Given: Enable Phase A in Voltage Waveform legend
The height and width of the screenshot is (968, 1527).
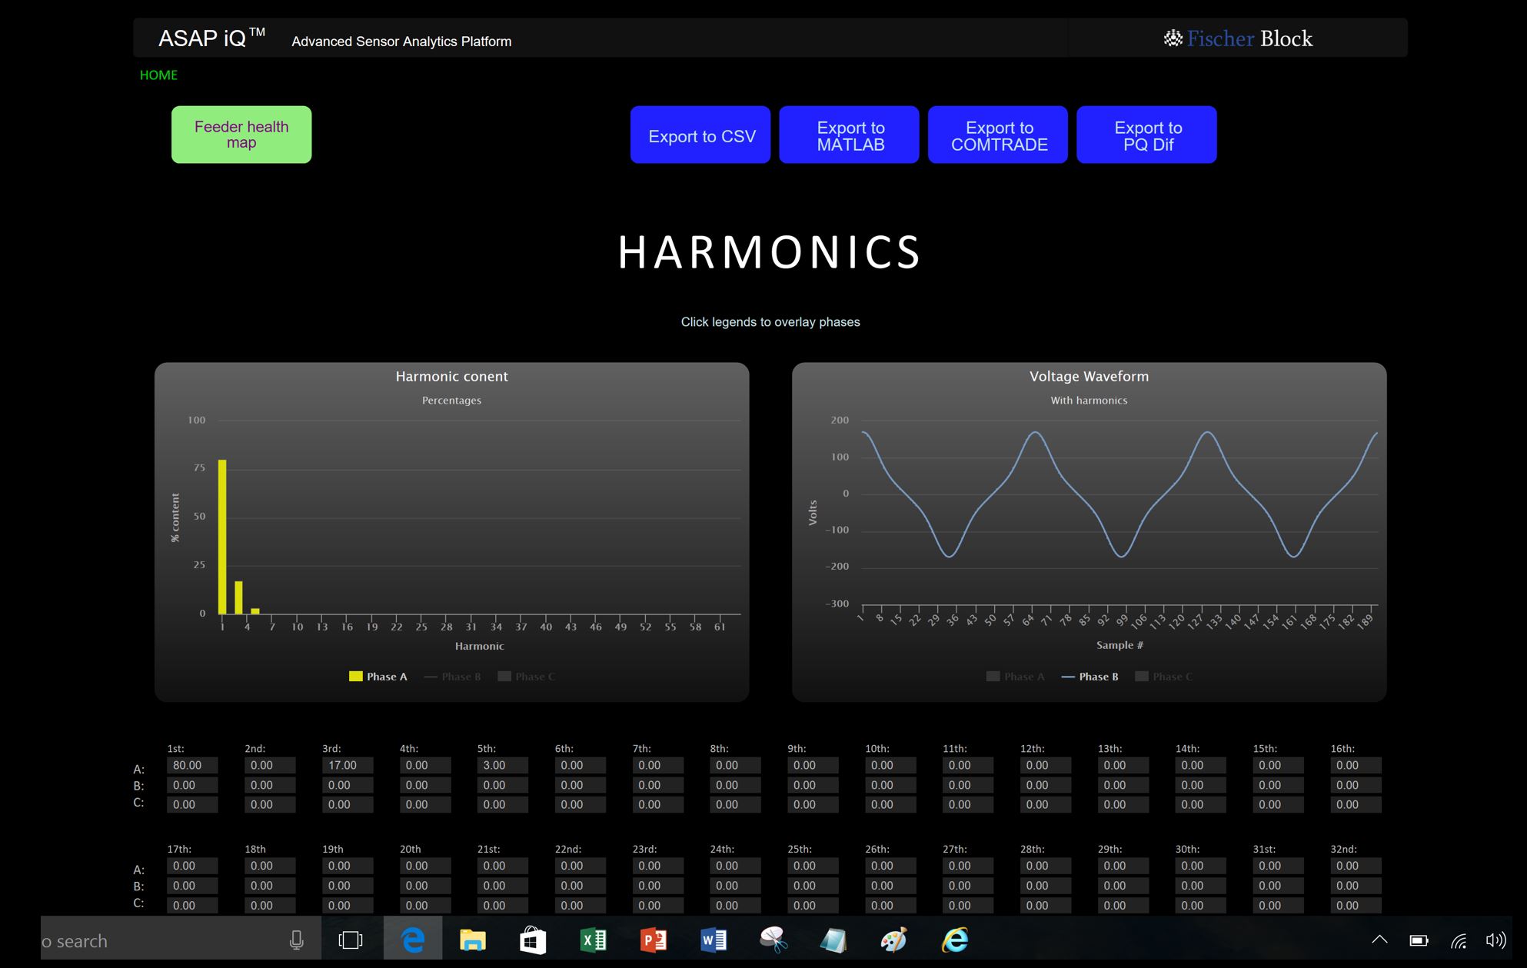Looking at the screenshot, I should click(1023, 677).
